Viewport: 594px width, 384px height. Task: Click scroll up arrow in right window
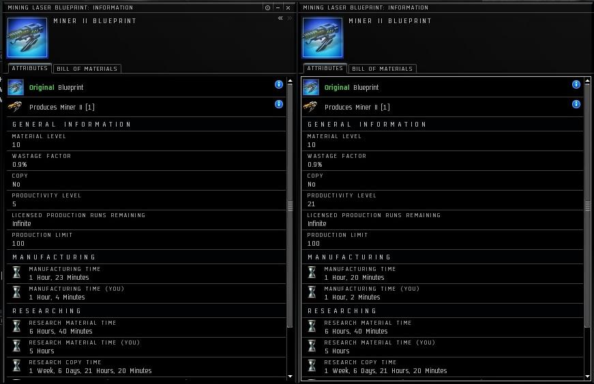point(588,81)
